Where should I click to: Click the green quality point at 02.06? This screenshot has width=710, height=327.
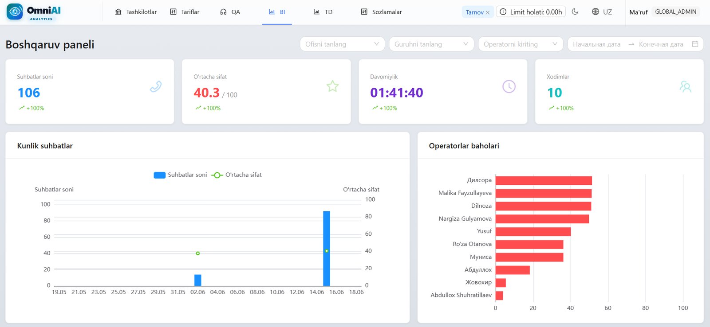coord(198,253)
